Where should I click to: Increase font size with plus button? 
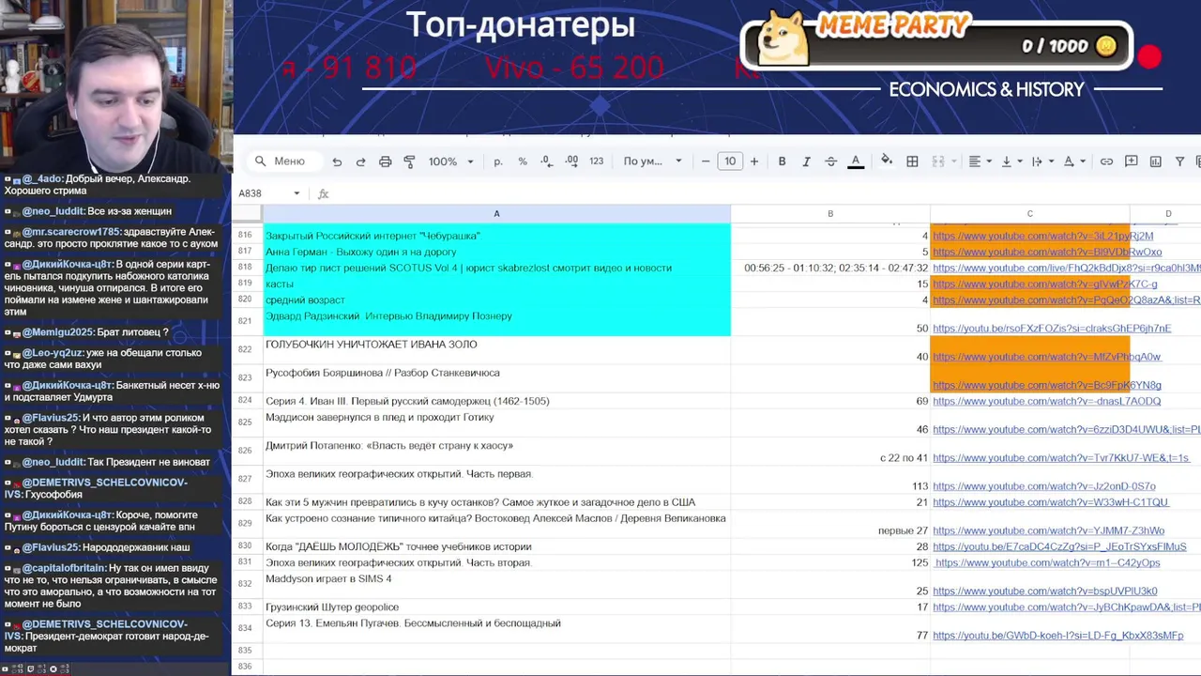click(753, 161)
